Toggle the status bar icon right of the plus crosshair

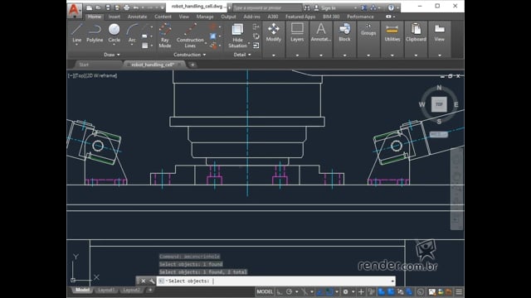(x=372, y=291)
